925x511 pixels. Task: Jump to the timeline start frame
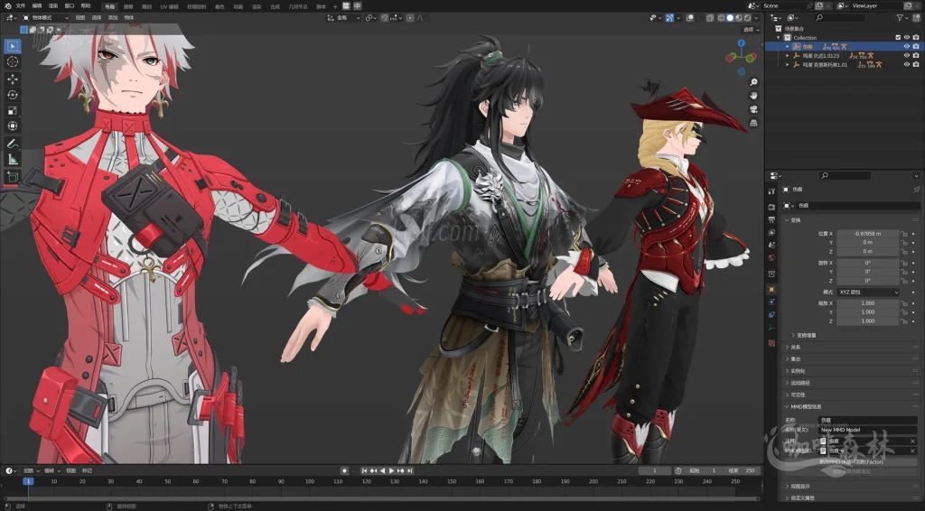(x=364, y=471)
